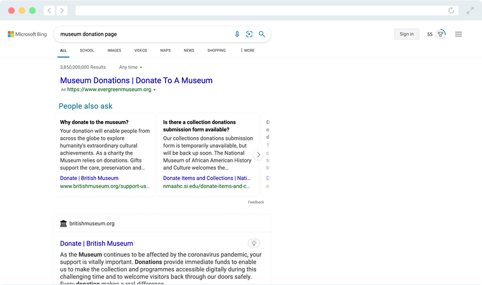Screen dimensions: 482x285
Task: Show next People also ask card
Action: coord(259,155)
